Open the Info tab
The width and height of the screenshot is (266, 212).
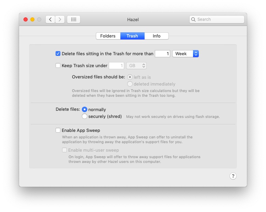click(157, 36)
